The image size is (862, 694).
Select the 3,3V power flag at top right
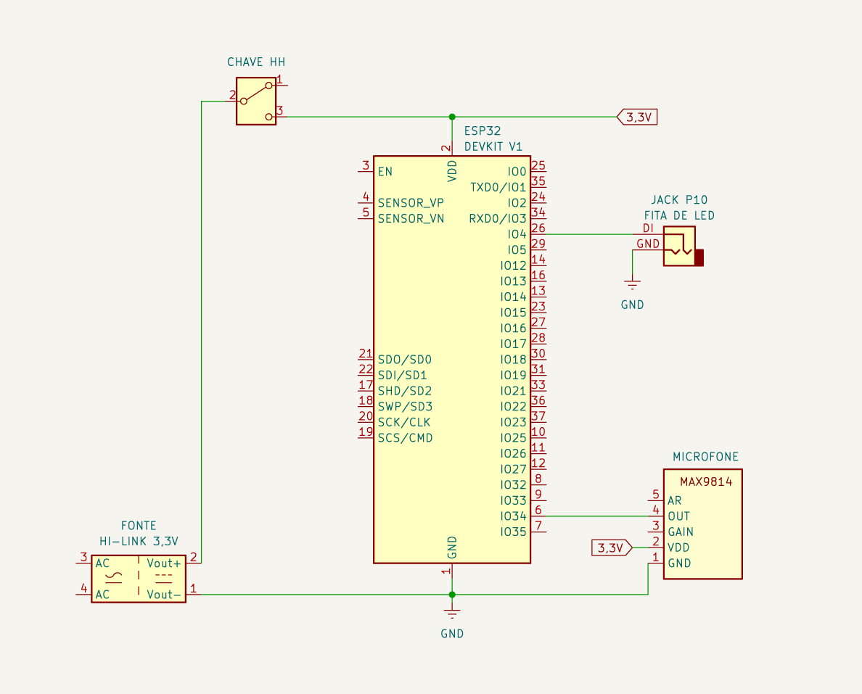pyautogui.click(x=638, y=117)
